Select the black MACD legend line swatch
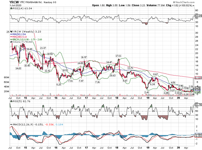This screenshot has height=150, width=202. 11,124
